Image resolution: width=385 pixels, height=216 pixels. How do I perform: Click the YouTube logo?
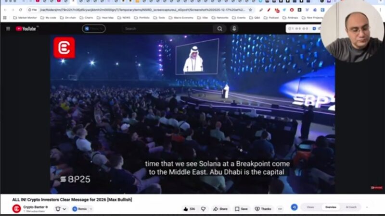click(x=26, y=29)
